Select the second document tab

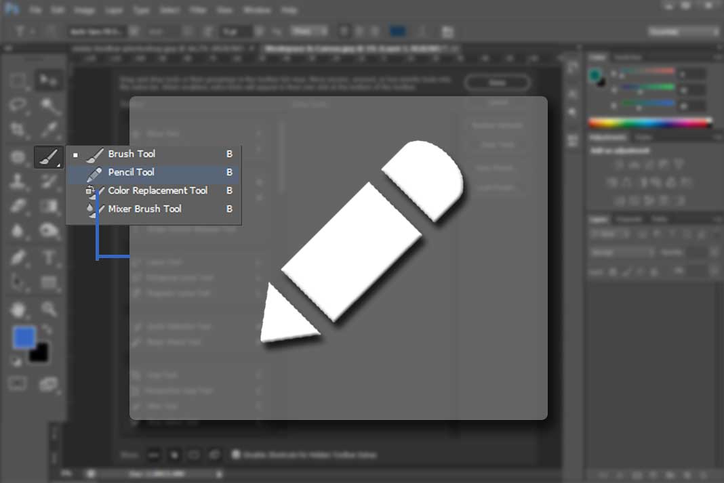361,48
